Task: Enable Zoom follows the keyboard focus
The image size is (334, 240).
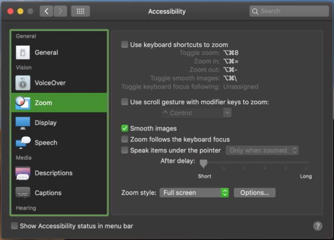Action: [125, 139]
